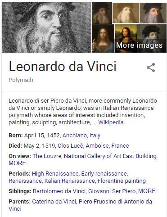The height and width of the screenshot is (217, 167).
Task: Open Caterina da Vinci parent link
Action: coord(54,202)
